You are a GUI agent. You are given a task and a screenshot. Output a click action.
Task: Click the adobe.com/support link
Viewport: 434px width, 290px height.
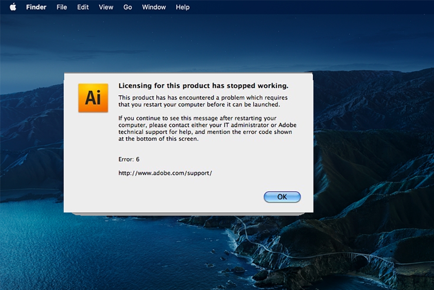(x=165, y=173)
